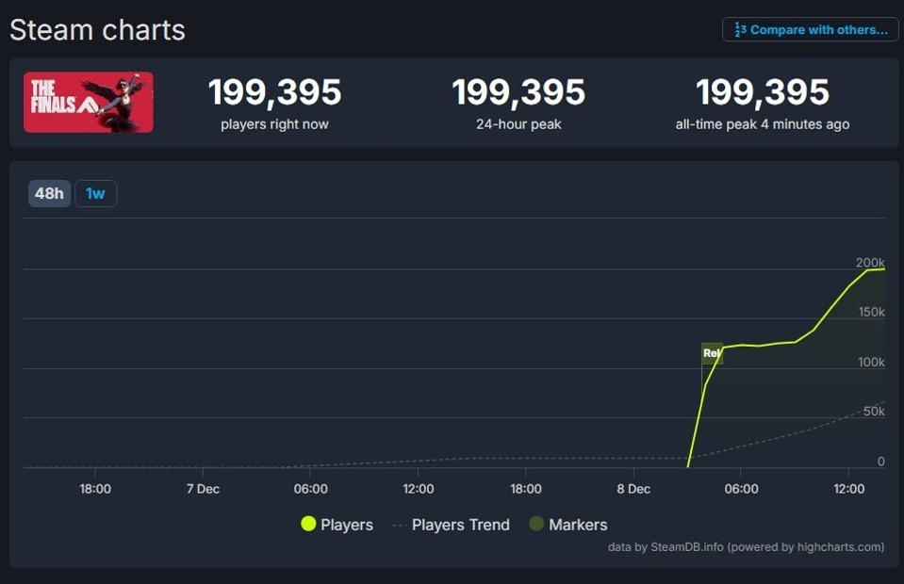Image resolution: width=904 pixels, height=584 pixels.
Task: Open The Finals game thumbnail
Action: pyautogui.click(x=88, y=102)
